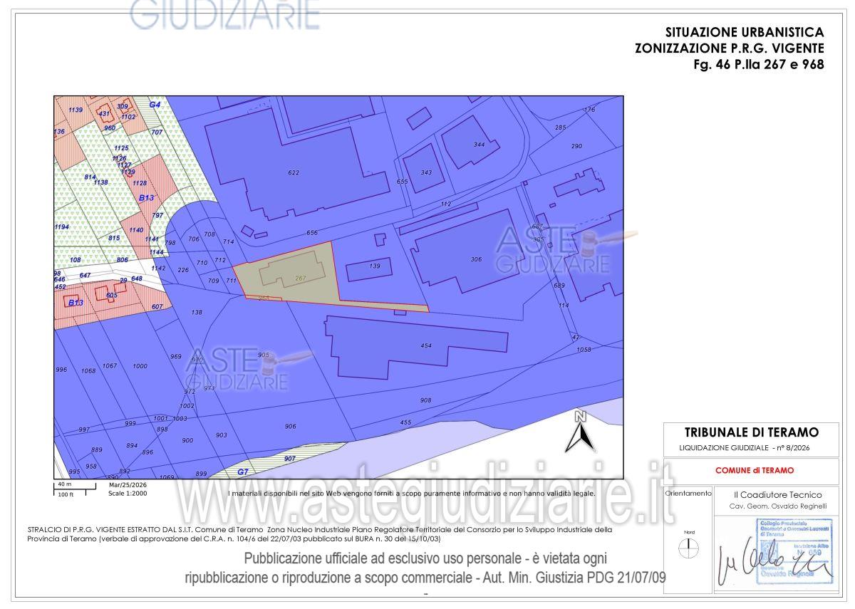Click 'Il Coadiutore Tecnico' text
The width and height of the screenshot is (855, 609).
[777, 494]
